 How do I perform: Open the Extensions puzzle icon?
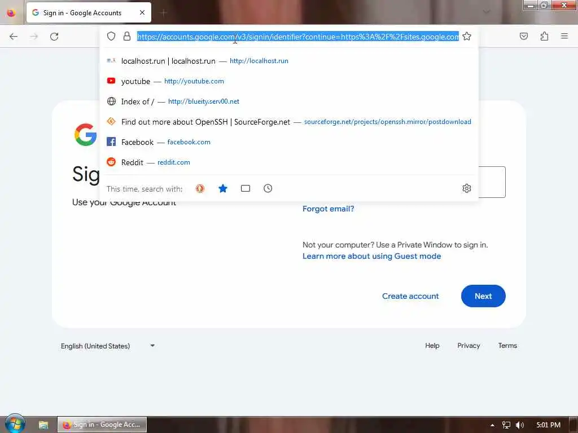coord(544,36)
